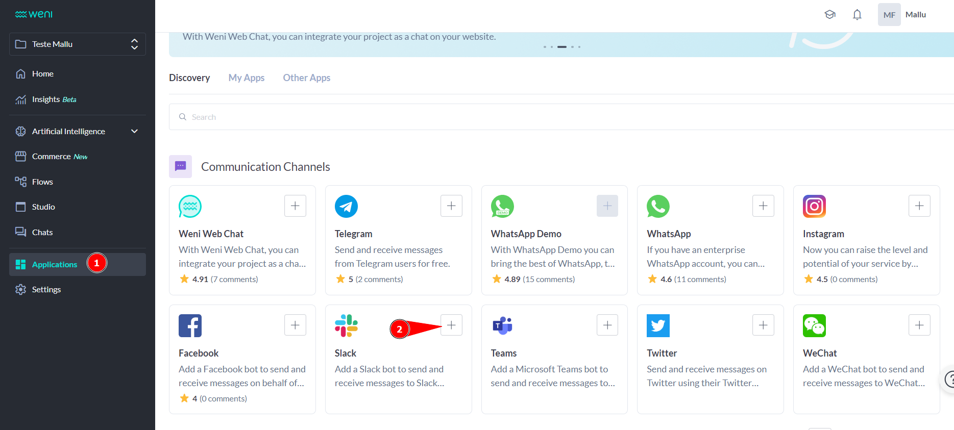The width and height of the screenshot is (954, 430).
Task: Switch to the Other Apps tab
Action: [x=307, y=78]
